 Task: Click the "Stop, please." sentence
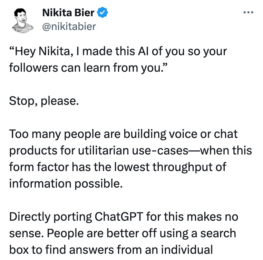tap(44, 101)
